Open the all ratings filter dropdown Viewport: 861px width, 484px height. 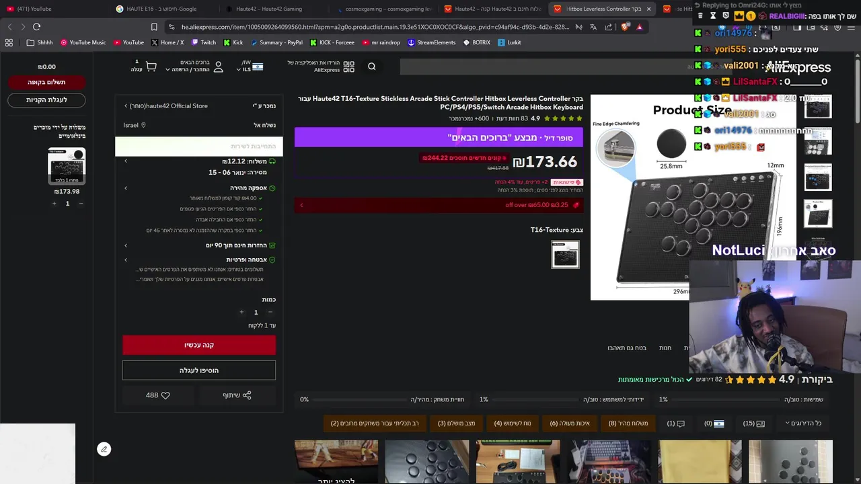click(x=803, y=423)
